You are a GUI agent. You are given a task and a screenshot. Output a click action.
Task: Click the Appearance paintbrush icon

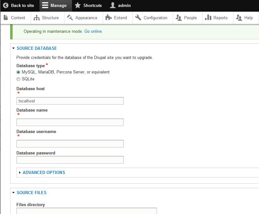coord(70,17)
